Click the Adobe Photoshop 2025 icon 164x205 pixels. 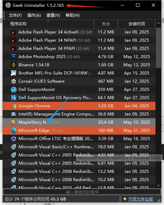click(x=14, y=57)
